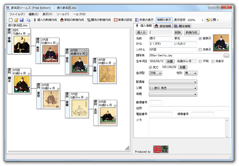Open the 配偶者 spouse dropdown
The width and height of the screenshot is (239, 166).
click(x=173, y=82)
